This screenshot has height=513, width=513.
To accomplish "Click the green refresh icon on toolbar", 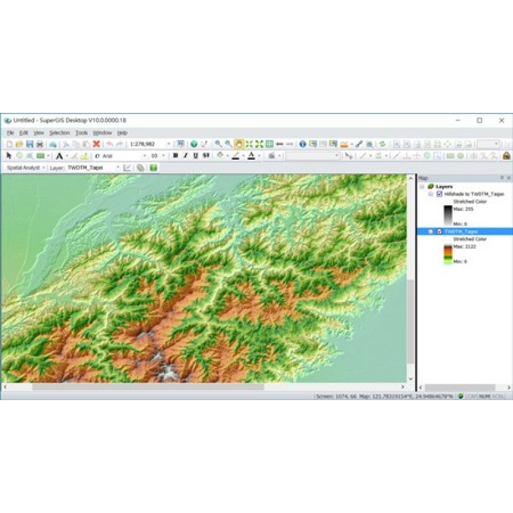I will coord(382,144).
